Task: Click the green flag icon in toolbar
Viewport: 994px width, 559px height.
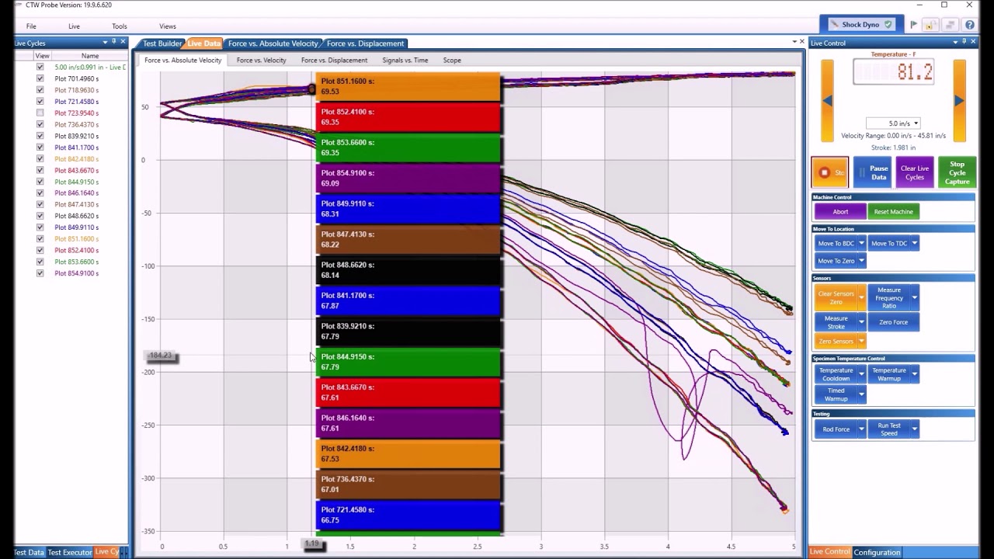Action: 913,25
